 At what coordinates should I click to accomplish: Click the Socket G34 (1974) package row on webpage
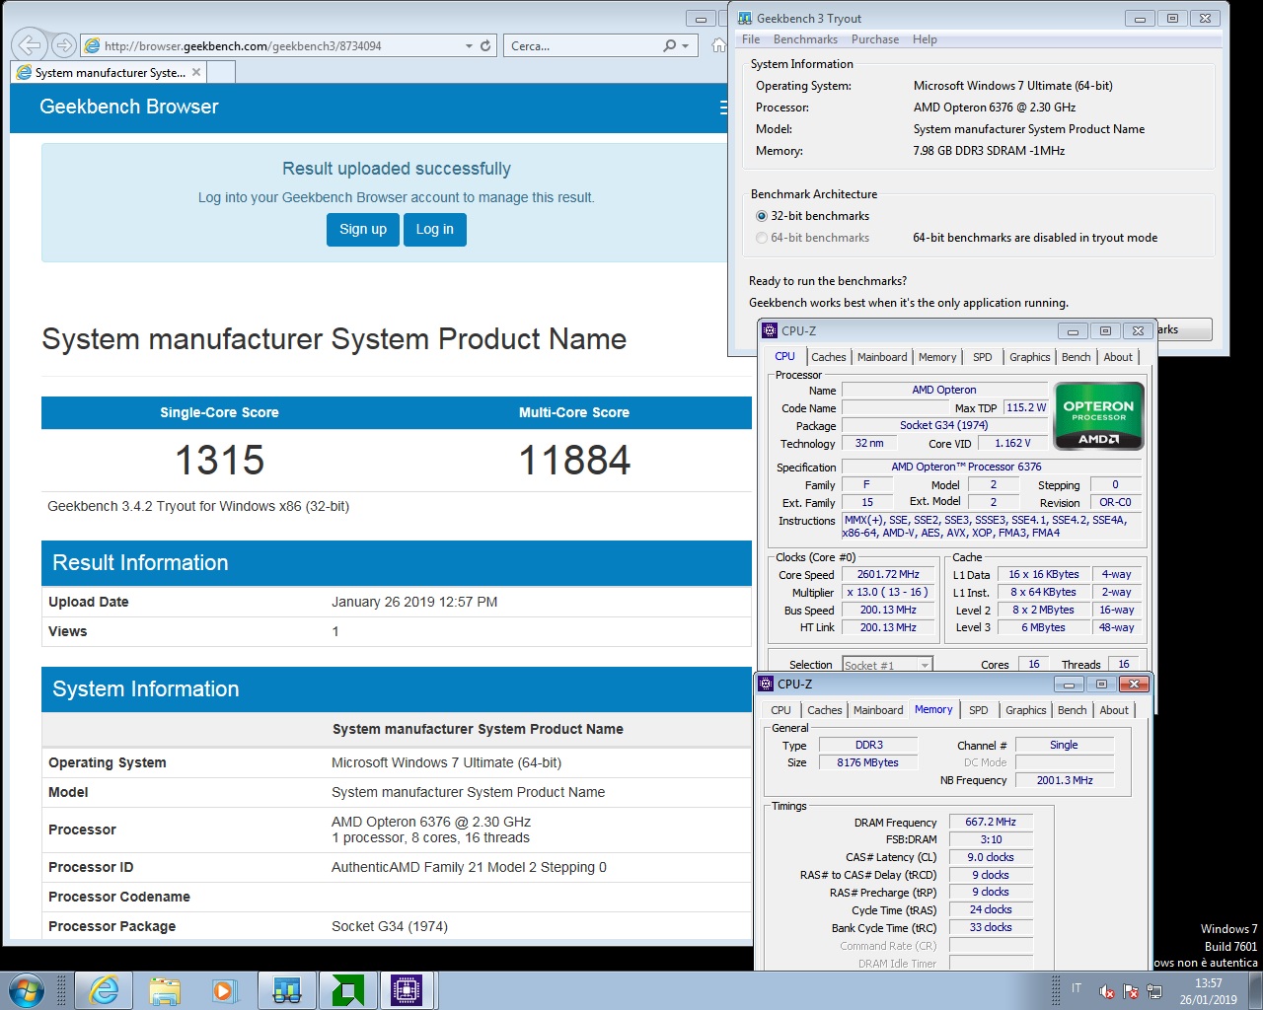397,926
